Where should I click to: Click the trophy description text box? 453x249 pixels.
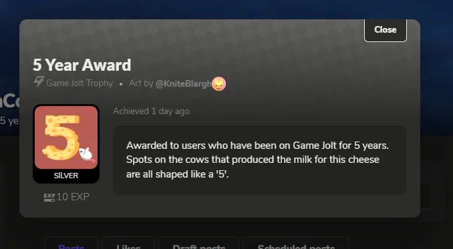(260, 160)
